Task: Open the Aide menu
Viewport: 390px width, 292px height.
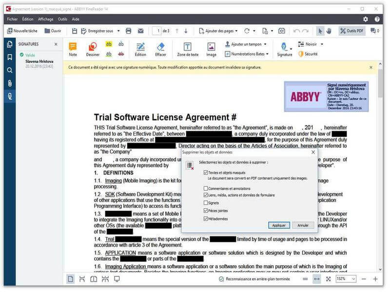Action: (x=76, y=19)
